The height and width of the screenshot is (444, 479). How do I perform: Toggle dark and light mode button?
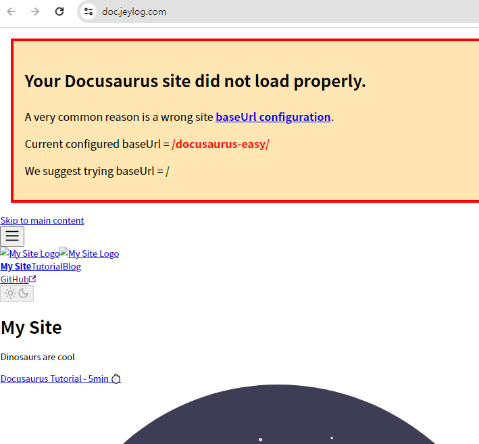click(x=17, y=293)
